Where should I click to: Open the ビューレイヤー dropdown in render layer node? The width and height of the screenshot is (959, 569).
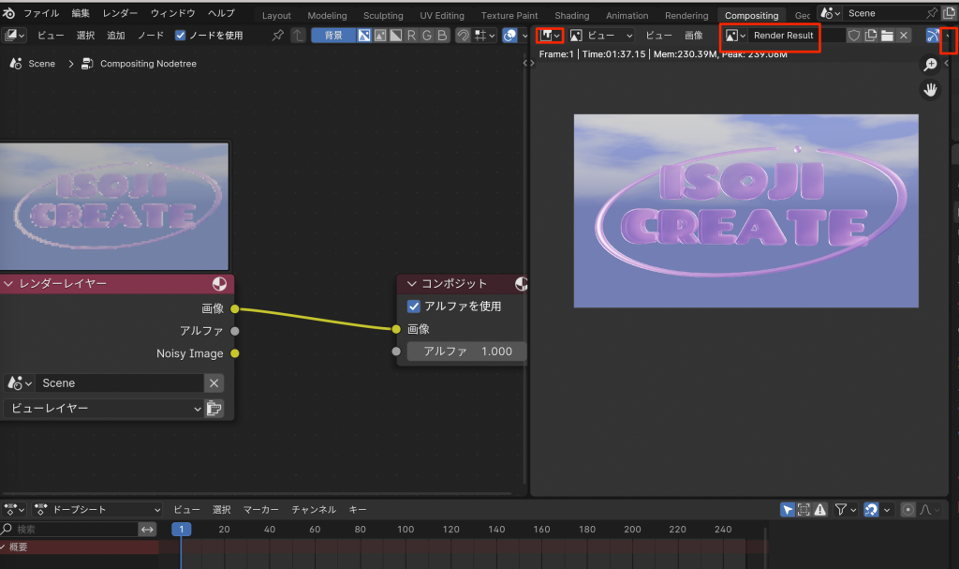click(x=103, y=408)
